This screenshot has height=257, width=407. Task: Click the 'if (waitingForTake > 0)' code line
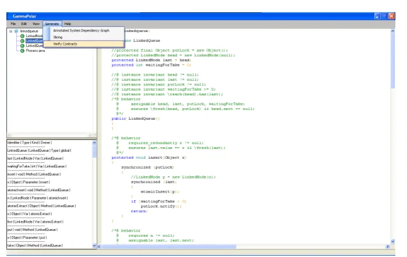click(x=158, y=202)
